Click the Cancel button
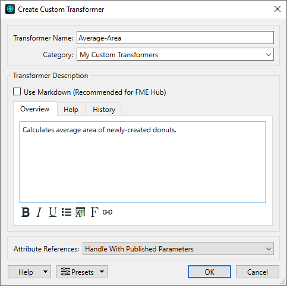The width and height of the screenshot is (287, 286). 257,272
